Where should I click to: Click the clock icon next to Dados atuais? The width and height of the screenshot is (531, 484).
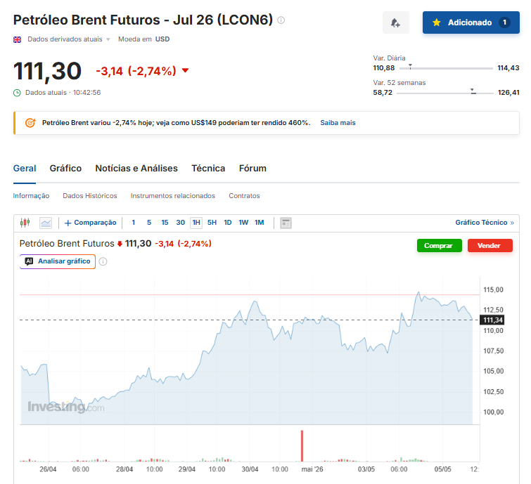tap(17, 93)
